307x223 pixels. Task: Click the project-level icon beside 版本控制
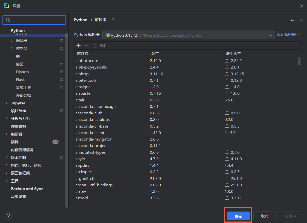pyautogui.click(x=61, y=157)
